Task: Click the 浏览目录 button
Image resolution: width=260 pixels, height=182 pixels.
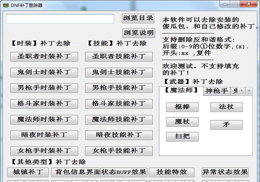Action: [x=138, y=18]
